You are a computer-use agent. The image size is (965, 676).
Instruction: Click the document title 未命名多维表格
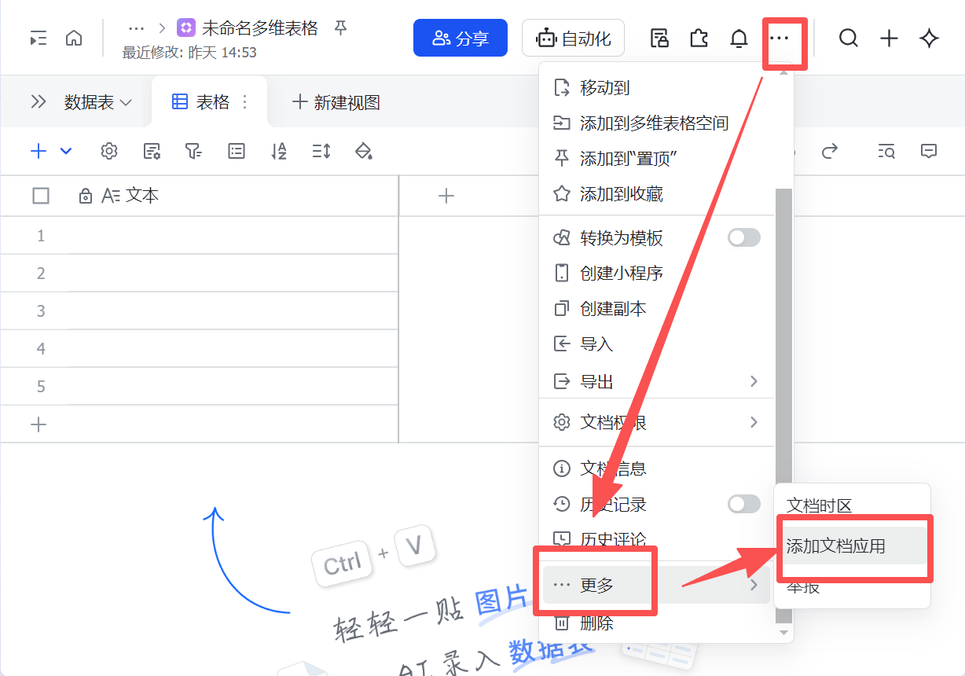tap(260, 28)
